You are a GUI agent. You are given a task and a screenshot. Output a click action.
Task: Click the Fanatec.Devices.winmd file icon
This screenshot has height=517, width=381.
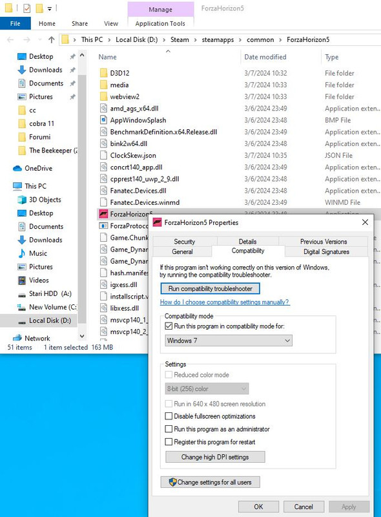pyautogui.click(x=103, y=202)
